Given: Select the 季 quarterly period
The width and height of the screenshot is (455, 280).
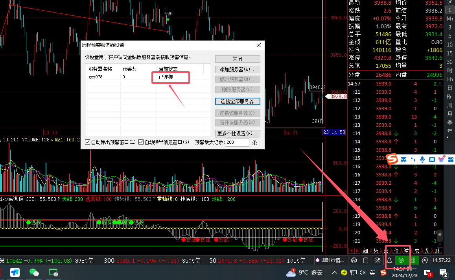Looking at the screenshot, I should pos(450,122).
